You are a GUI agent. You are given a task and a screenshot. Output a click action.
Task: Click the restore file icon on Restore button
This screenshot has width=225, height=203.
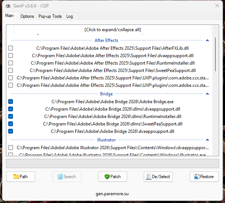tap(196, 176)
